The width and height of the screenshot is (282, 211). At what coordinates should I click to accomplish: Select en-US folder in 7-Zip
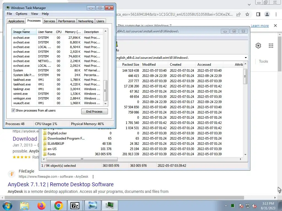click(x=52, y=149)
